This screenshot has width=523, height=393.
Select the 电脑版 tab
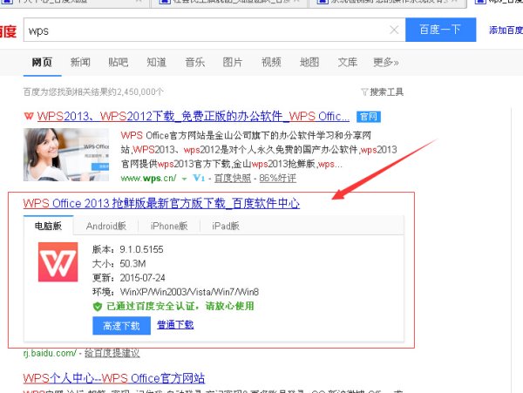[x=48, y=226]
